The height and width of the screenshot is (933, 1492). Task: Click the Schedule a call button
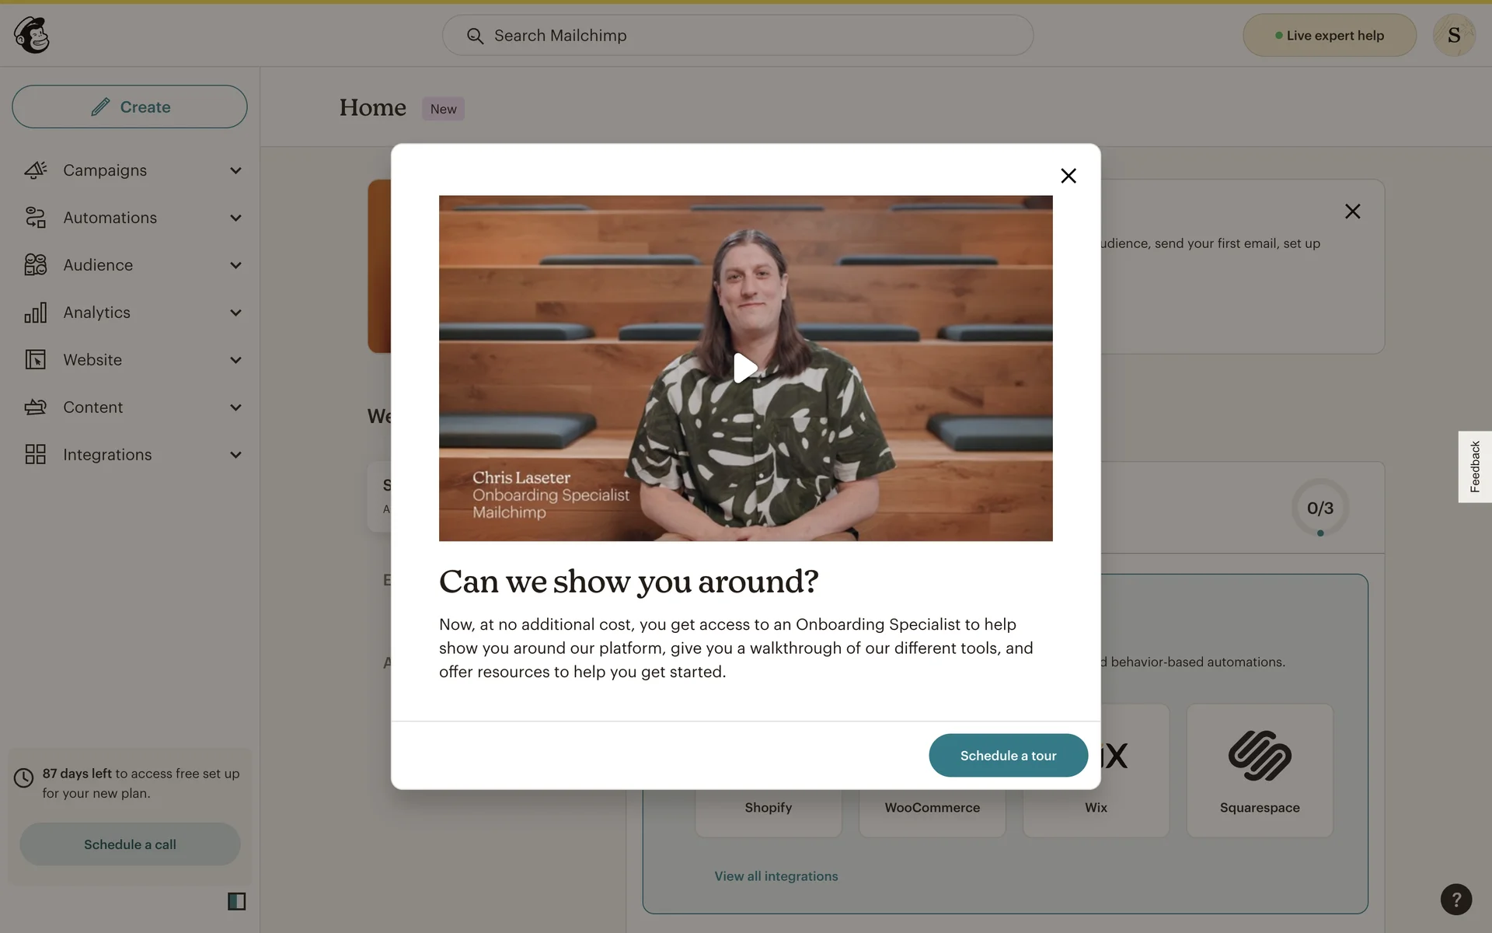coord(130,844)
